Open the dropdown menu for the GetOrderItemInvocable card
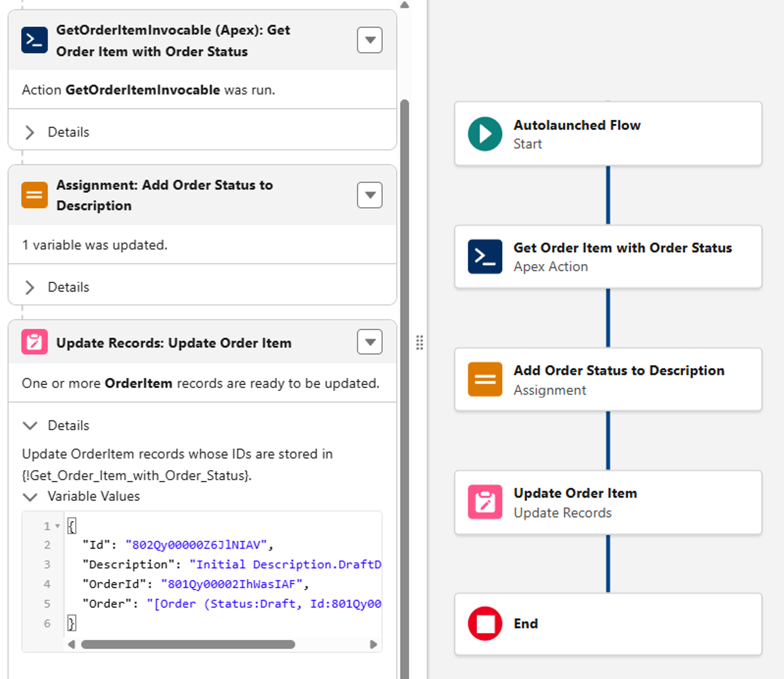 point(370,40)
